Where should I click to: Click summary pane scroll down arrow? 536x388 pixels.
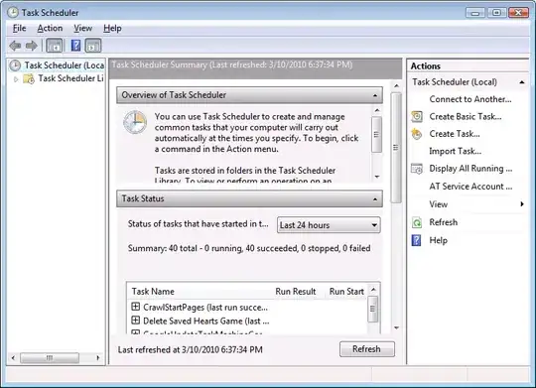tap(396, 327)
